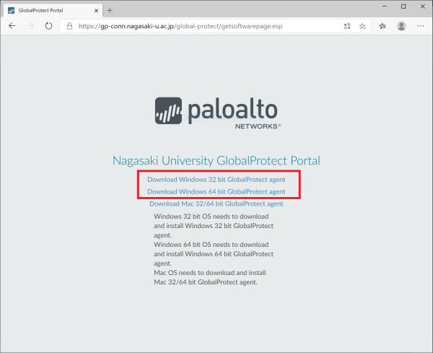Click the browser back arrow
This screenshot has width=433, height=353.
pos(12,25)
